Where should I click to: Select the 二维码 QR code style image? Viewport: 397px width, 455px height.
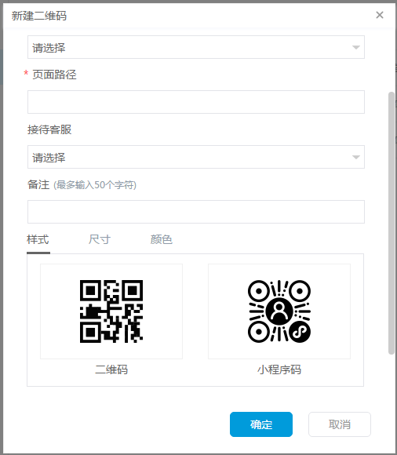[x=111, y=311]
